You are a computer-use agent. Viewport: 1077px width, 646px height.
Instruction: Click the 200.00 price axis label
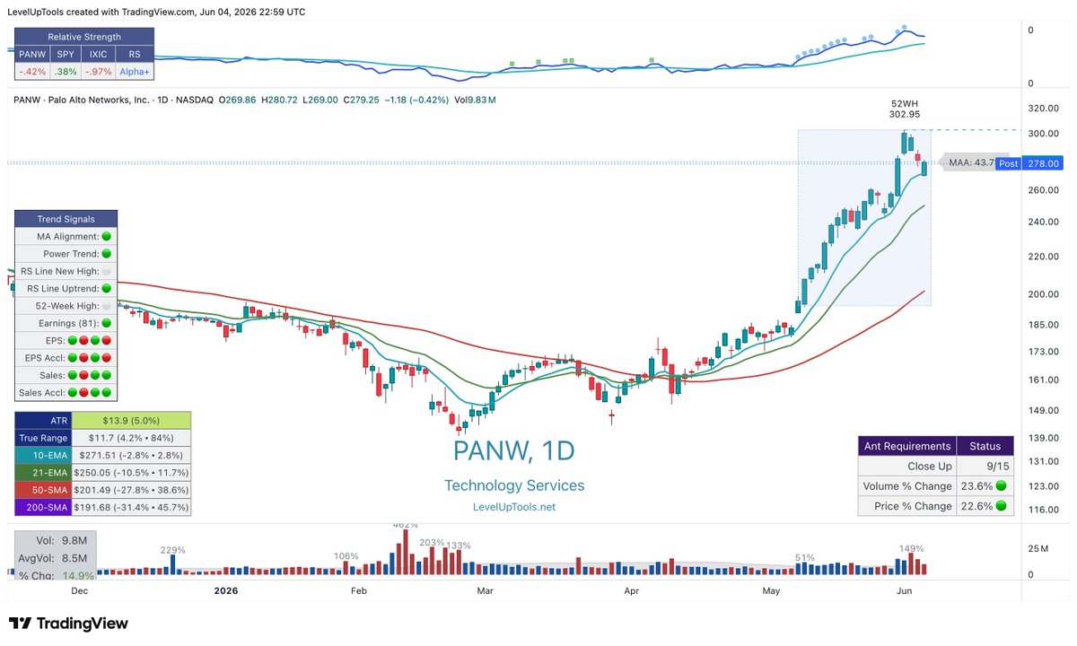[x=1044, y=294]
